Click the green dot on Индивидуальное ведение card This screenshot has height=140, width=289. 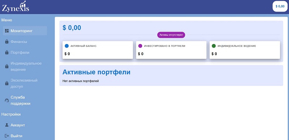coord(214,46)
